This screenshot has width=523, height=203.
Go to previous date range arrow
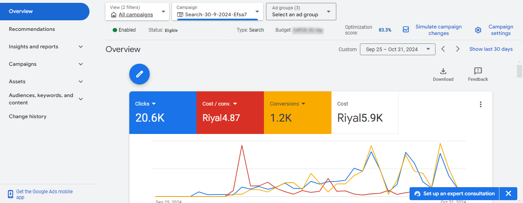coord(443,49)
